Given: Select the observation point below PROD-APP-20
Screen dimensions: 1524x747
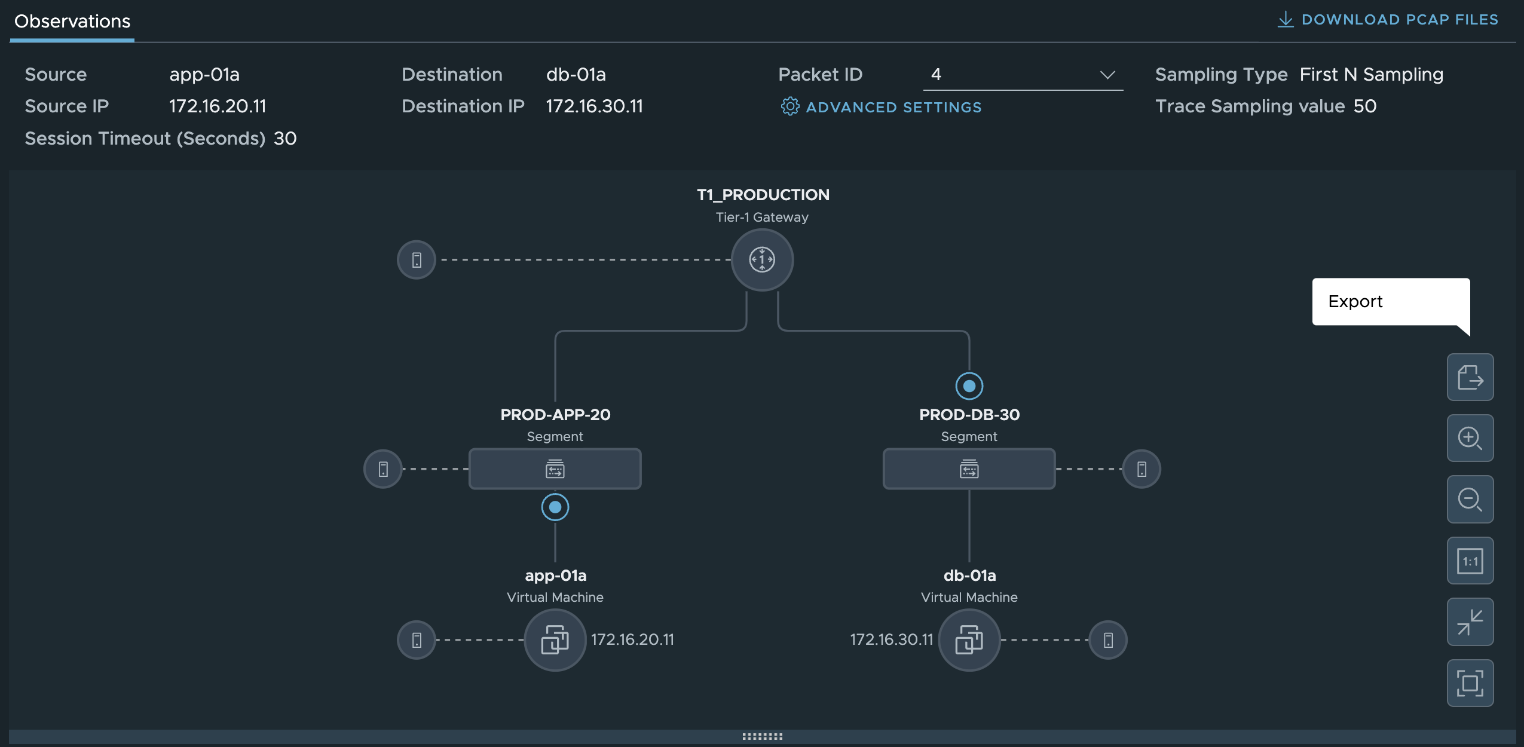Looking at the screenshot, I should 555,507.
